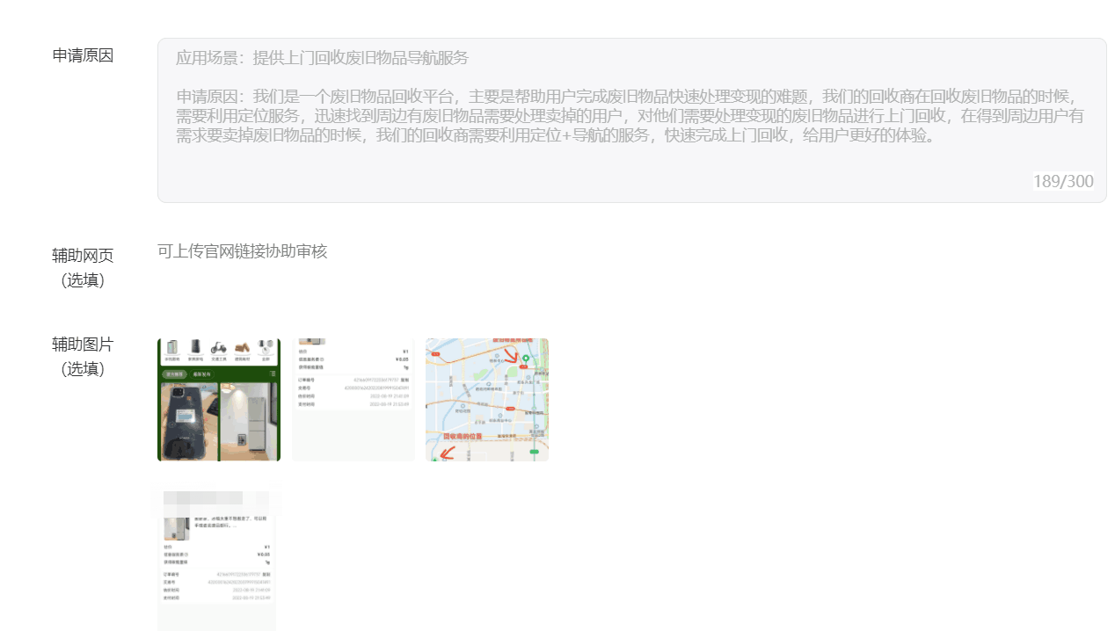Open the map screenshot thumbnail
This screenshot has width=1115, height=631.
487,399
